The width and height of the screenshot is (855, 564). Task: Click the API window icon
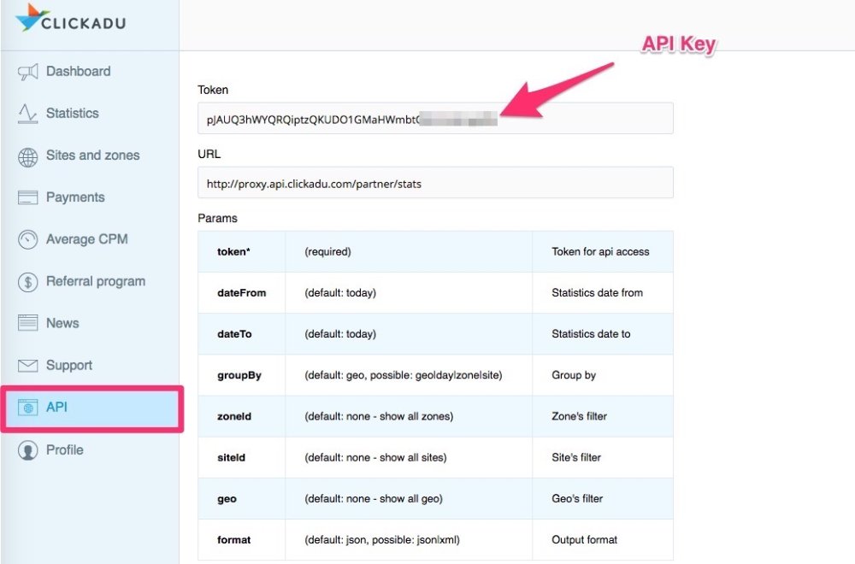28,407
